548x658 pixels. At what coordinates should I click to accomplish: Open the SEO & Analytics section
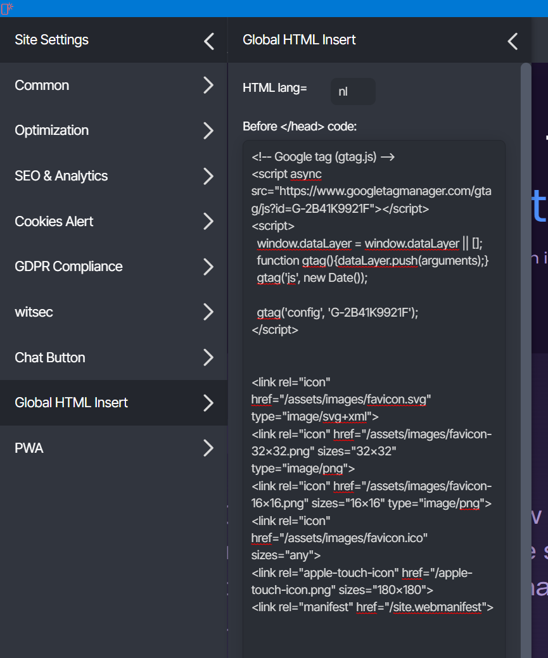click(61, 176)
